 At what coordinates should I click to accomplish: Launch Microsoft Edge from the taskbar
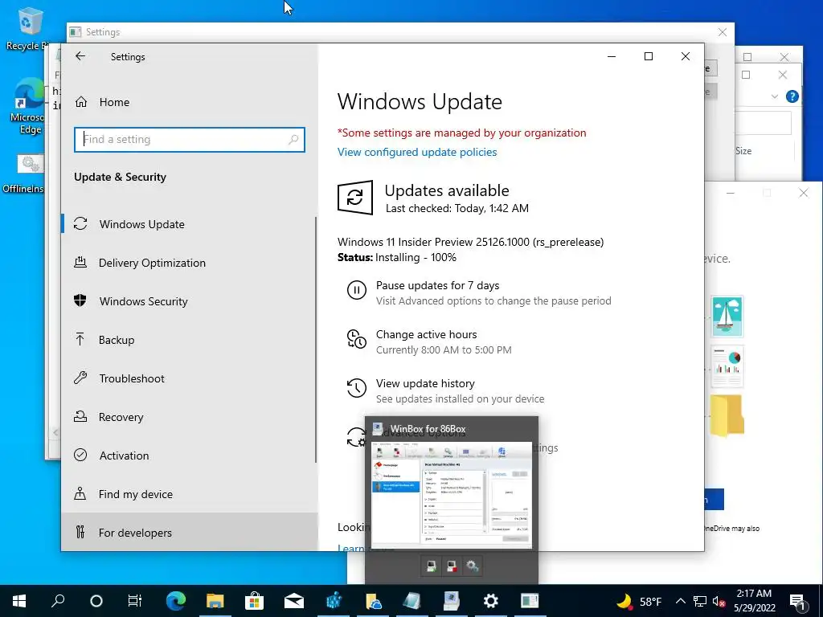click(176, 601)
